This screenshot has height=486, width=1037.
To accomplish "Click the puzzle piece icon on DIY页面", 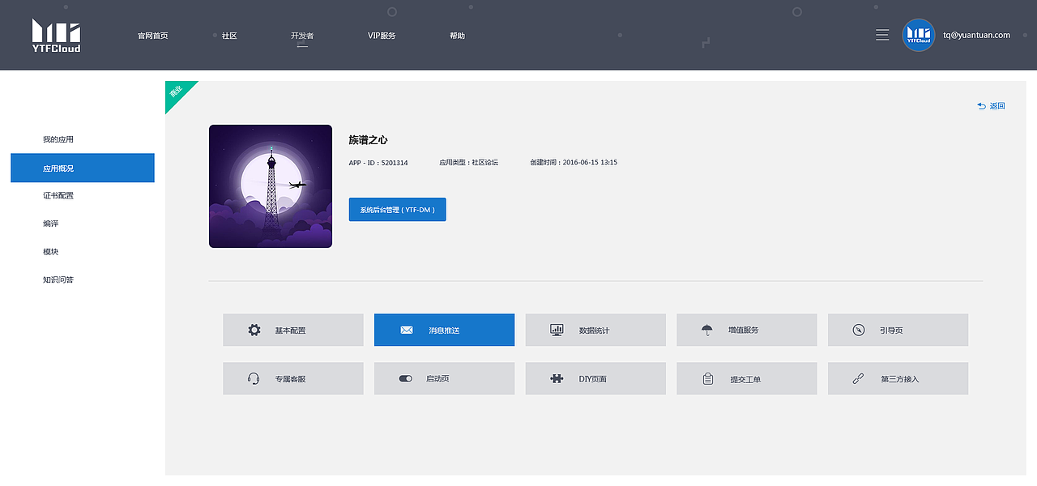I will pos(556,378).
